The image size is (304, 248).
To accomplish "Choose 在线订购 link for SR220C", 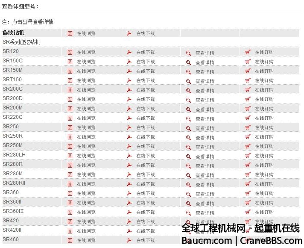I will [x=264, y=118].
